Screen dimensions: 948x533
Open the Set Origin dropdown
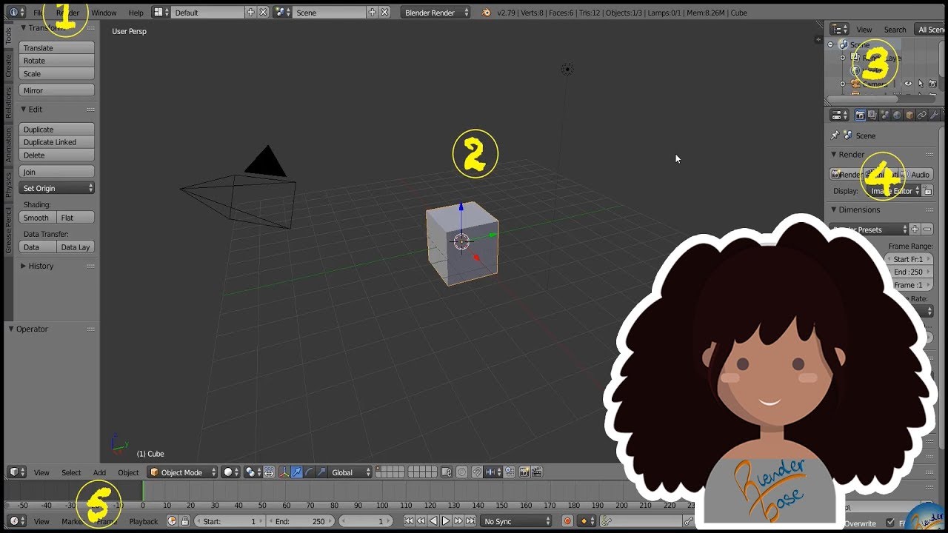[57, 188]
